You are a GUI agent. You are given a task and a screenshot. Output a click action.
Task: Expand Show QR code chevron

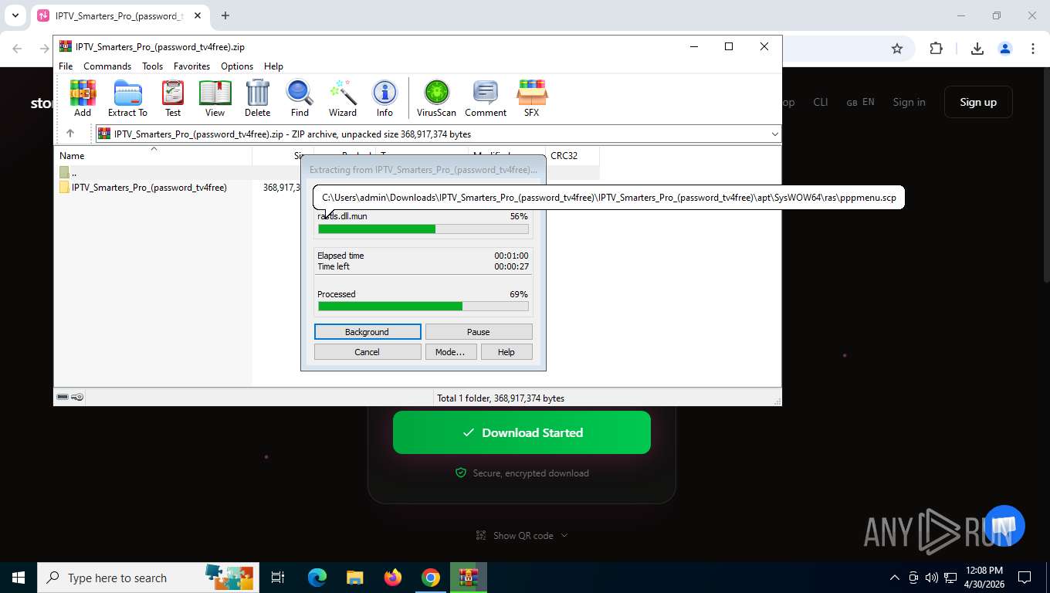tap(564, 535)
